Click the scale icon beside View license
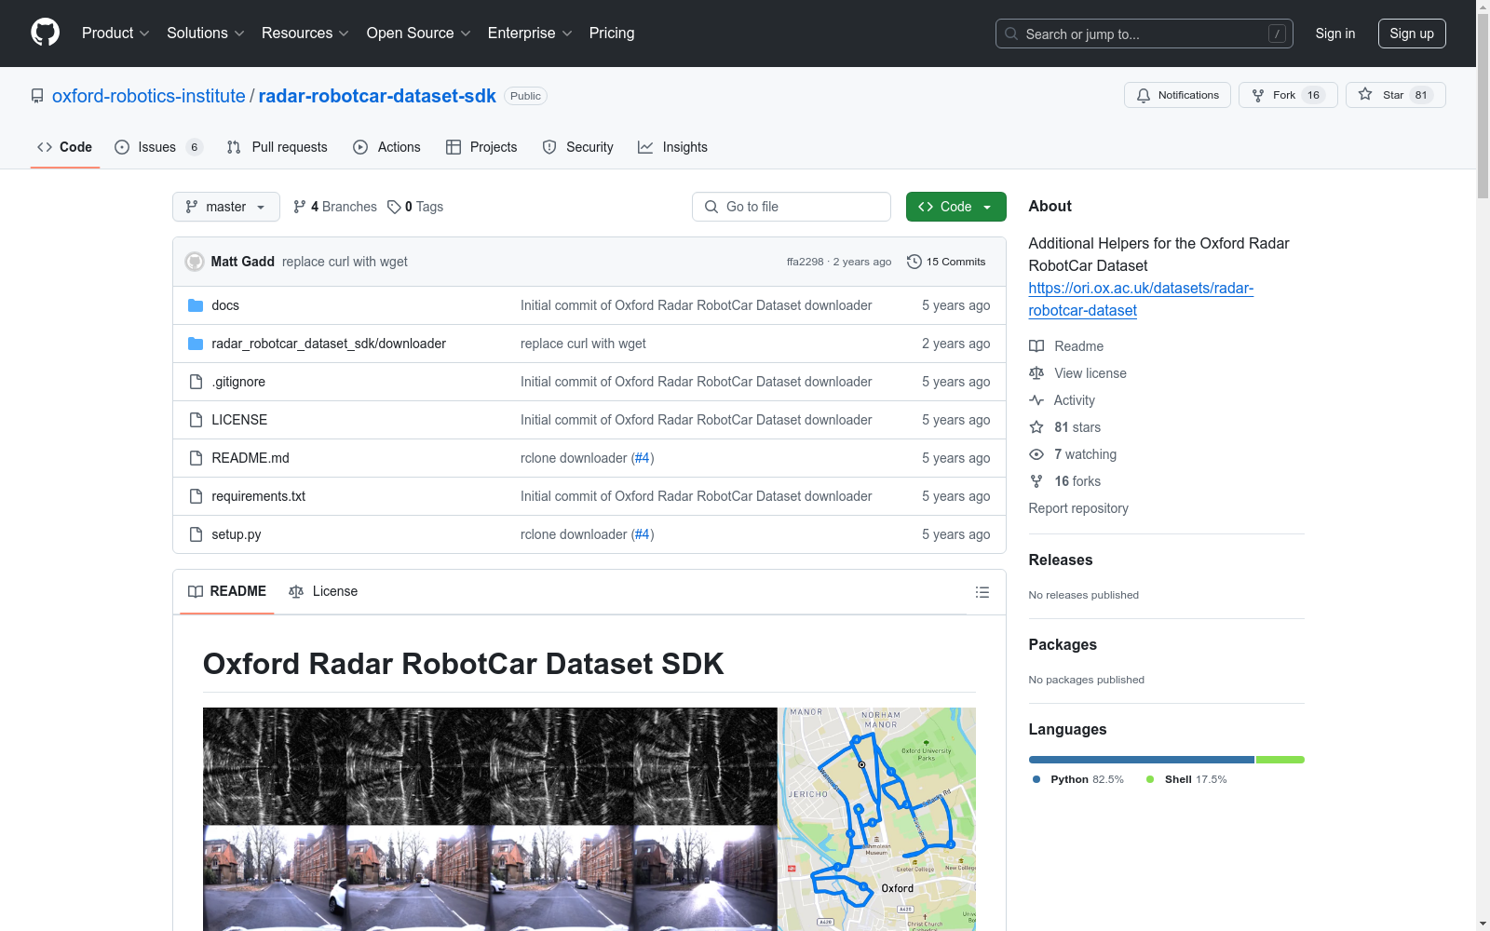1490x931 pixels. point(1036,373)
